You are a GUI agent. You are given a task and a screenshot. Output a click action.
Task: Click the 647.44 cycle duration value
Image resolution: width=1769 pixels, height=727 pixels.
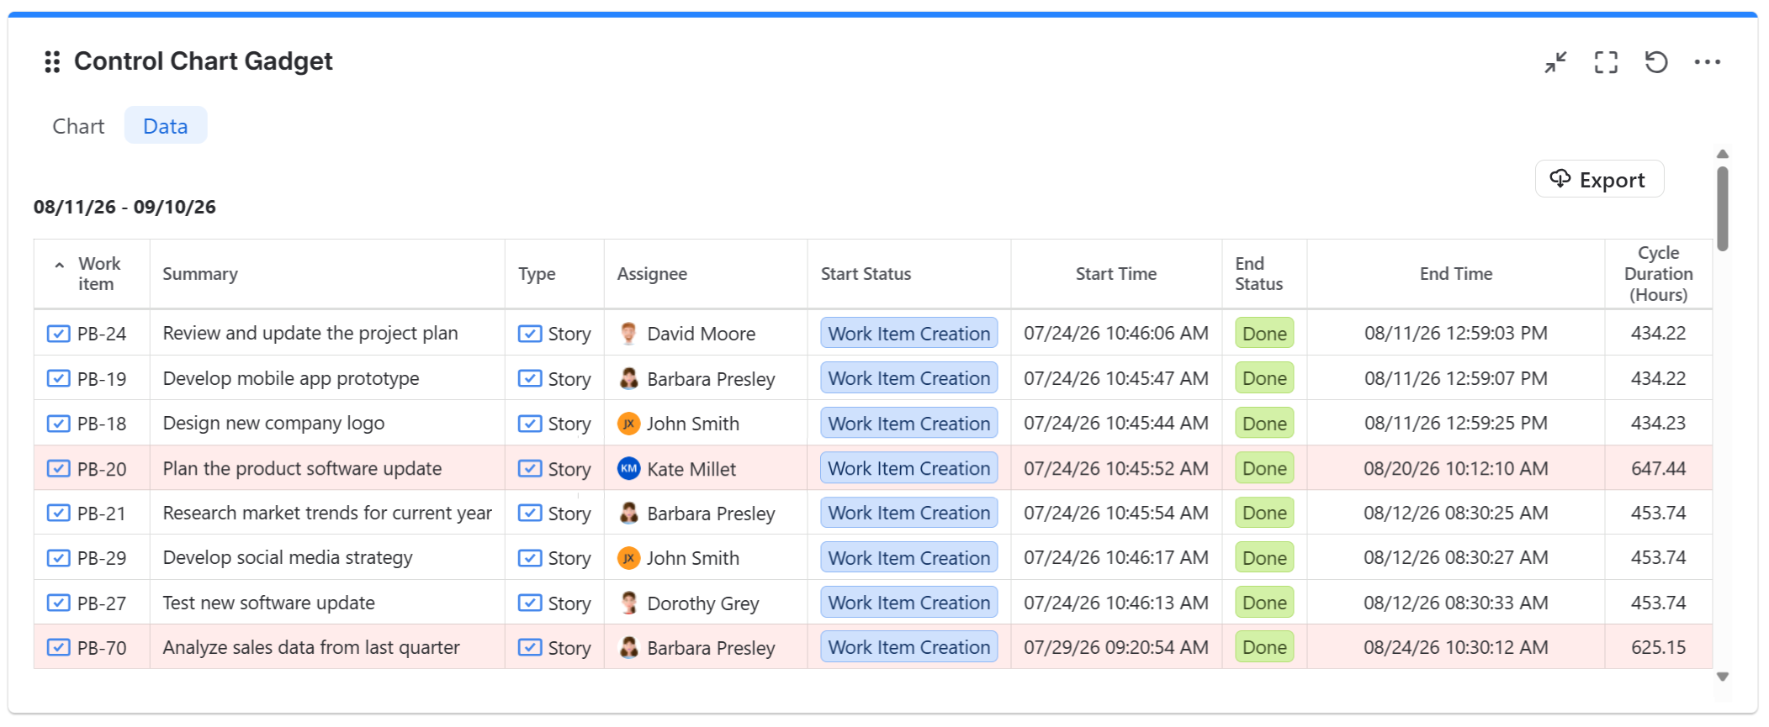1658,468
